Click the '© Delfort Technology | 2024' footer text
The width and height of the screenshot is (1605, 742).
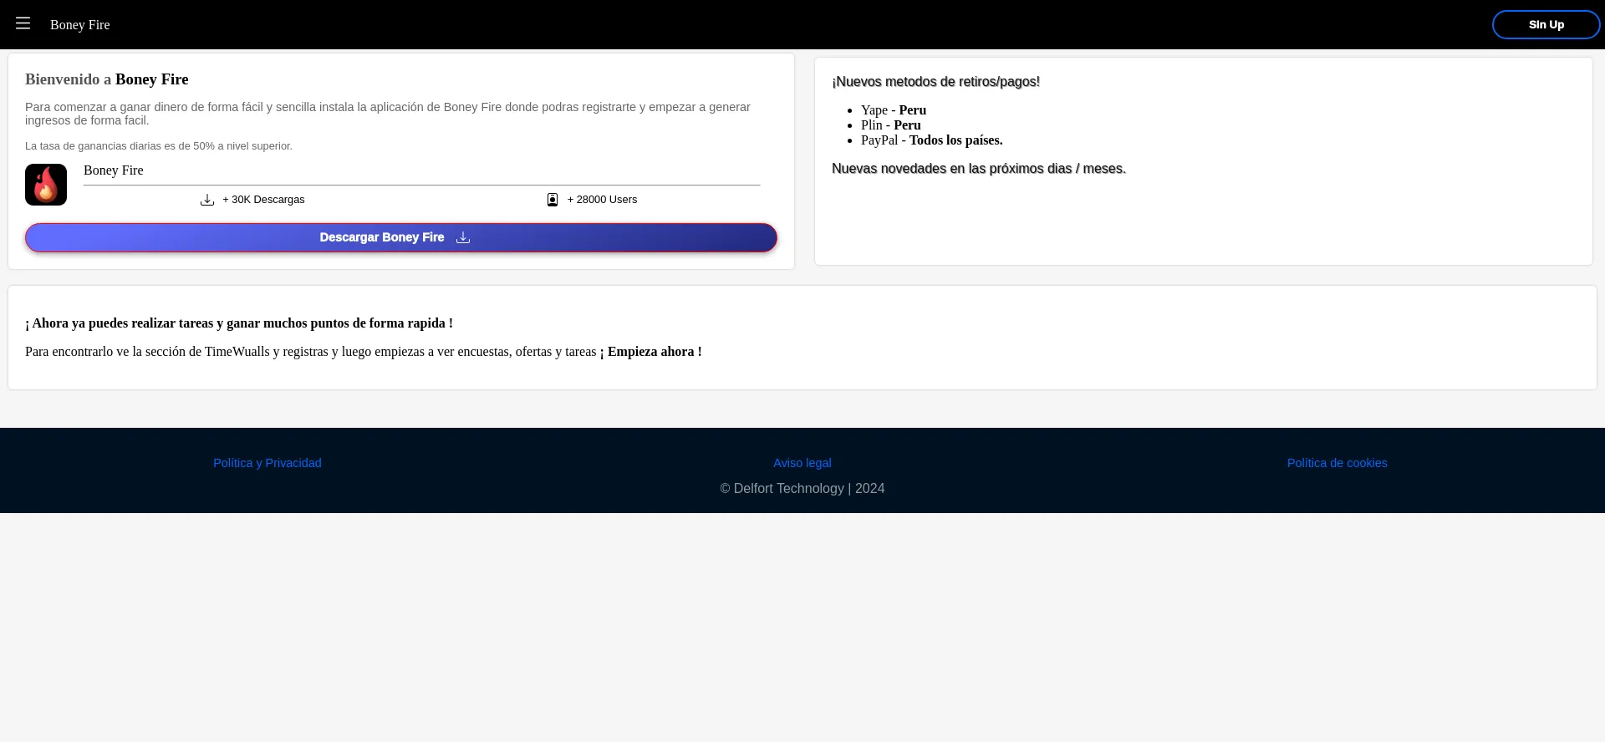tap(802, 489)
